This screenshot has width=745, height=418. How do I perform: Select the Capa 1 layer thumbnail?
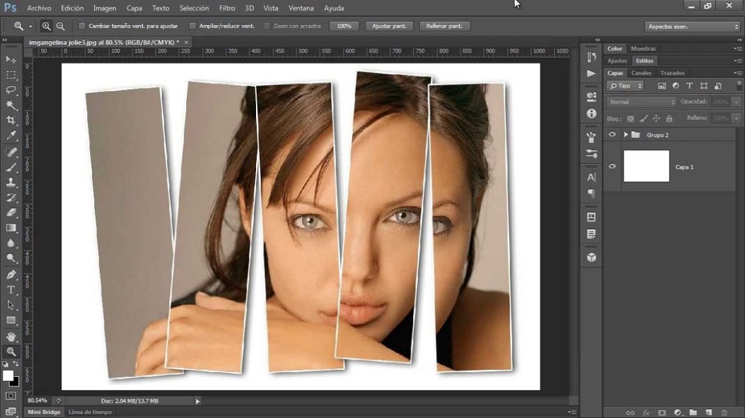coord(646,167)
